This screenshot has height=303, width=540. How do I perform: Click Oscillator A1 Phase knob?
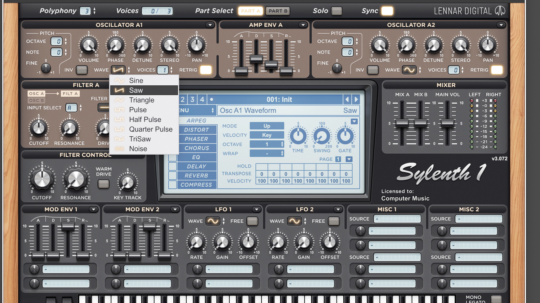click(x=115, y=45)
